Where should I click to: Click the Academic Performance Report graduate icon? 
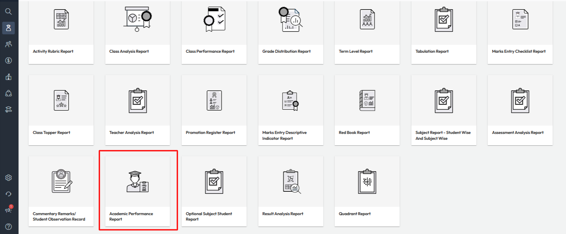138,182
